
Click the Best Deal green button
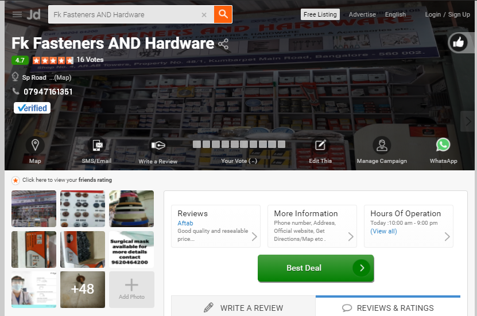pos(316,268)
